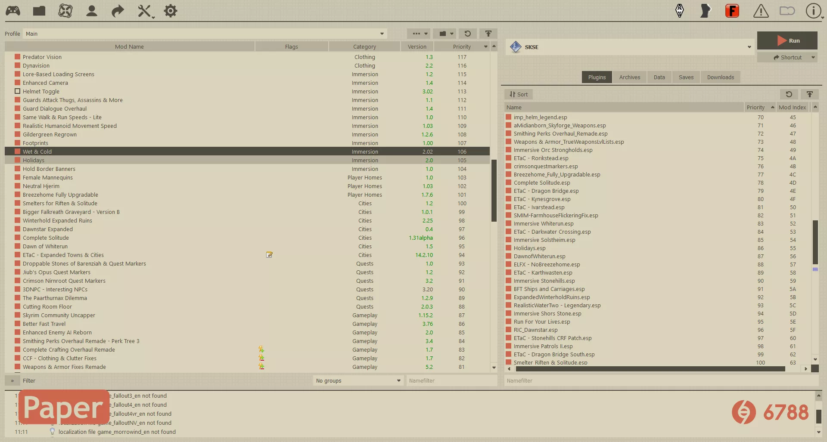
Task: Open the No groups dropdown
Action: point(358,380)
